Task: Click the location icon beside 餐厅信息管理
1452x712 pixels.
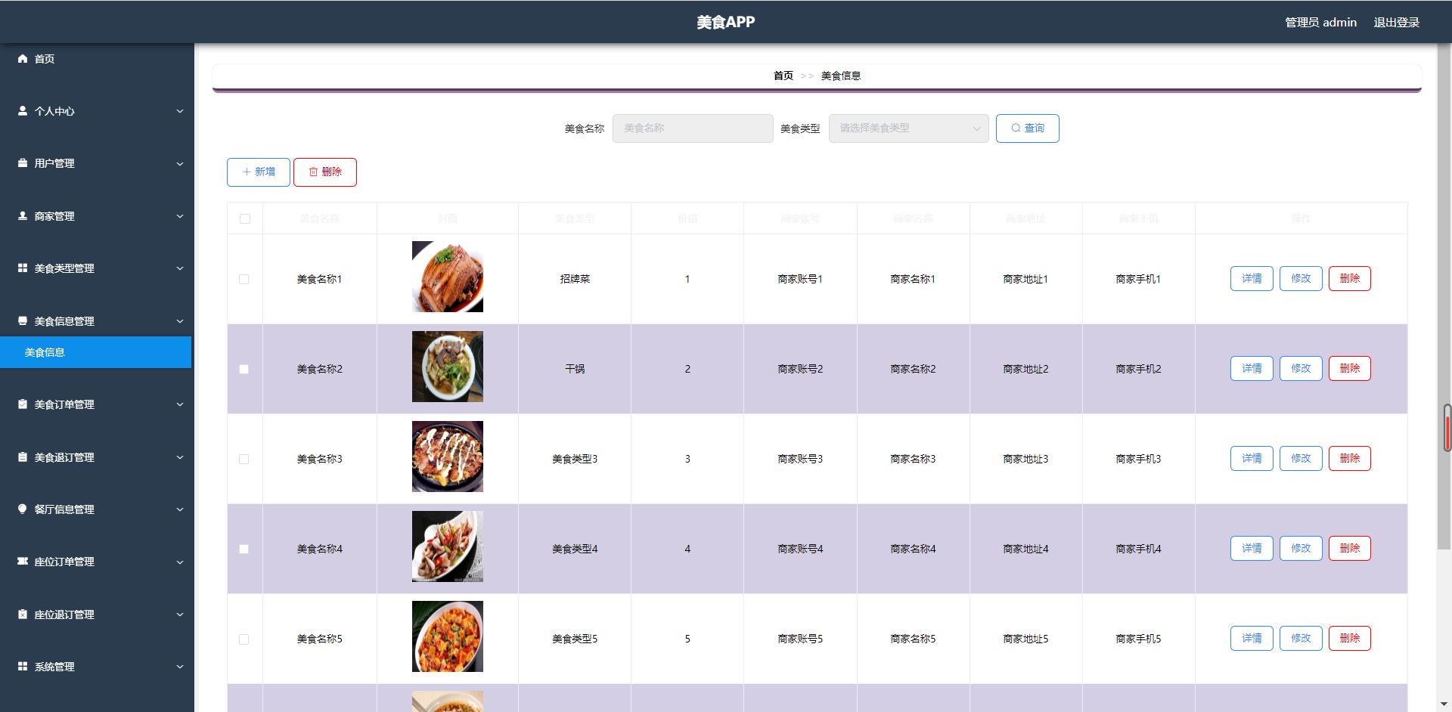Action: pyautogui.click(x=23, y=509)
